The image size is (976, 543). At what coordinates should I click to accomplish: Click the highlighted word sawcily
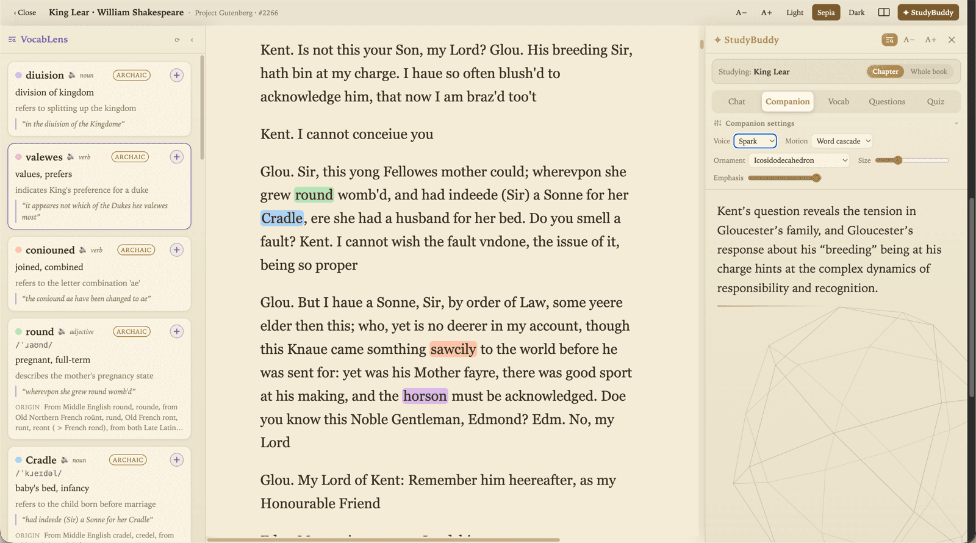pos(453,349)
